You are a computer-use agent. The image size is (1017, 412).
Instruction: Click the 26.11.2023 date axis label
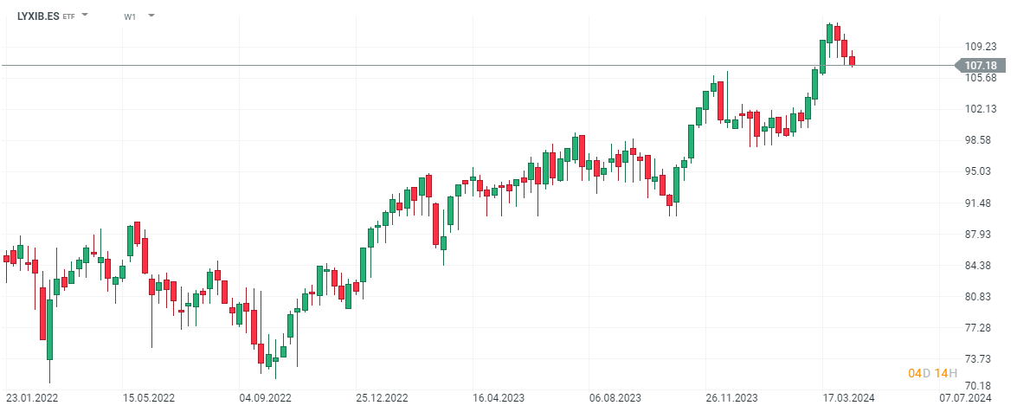(x=731, y=398)
